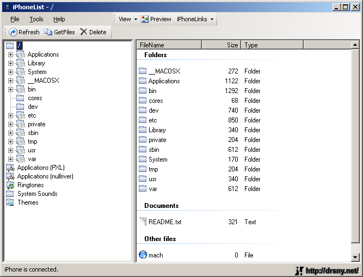The width and height of the screenshot is (363, 277).
Task: Open the View dropdown menu
Action: (x=128, y=19)
